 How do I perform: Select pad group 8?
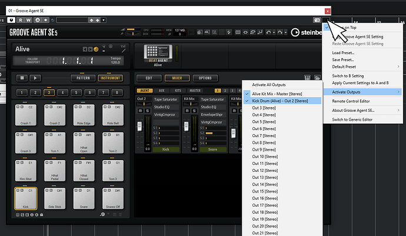click(117, 92)
